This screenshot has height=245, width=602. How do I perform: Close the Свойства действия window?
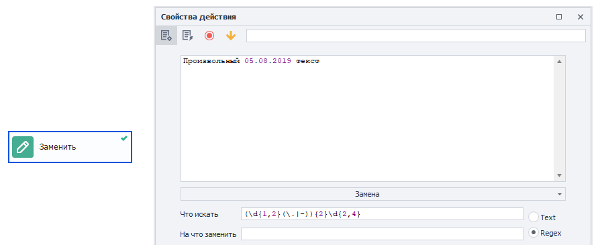point(581,17)
